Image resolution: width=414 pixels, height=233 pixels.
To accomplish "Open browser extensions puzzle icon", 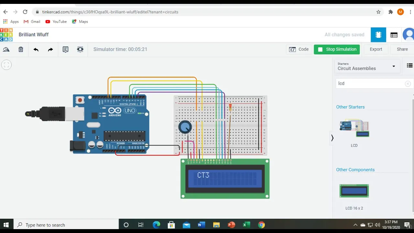I will [x=391, y=12].
